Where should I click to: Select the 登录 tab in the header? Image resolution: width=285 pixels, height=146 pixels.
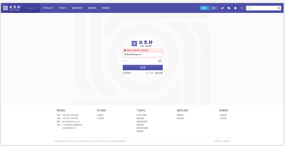204,8
